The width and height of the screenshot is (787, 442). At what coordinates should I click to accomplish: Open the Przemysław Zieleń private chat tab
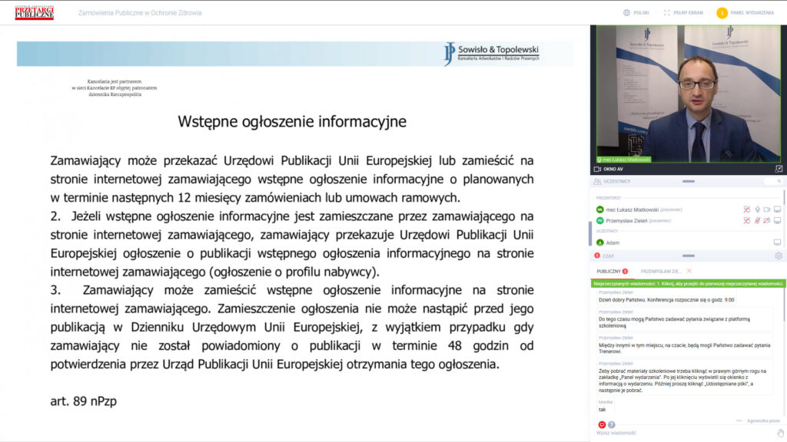tap(661, 271)
